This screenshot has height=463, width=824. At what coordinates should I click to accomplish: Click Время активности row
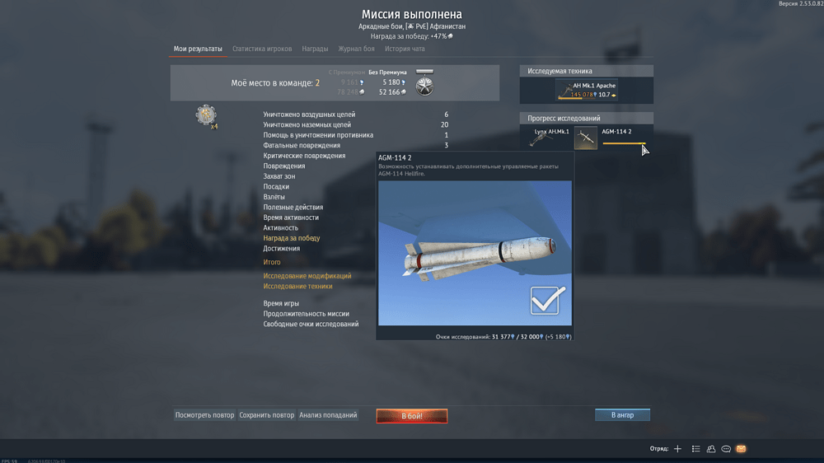291,217
